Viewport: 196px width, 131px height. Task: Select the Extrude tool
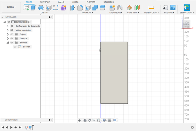click(34, 8)
